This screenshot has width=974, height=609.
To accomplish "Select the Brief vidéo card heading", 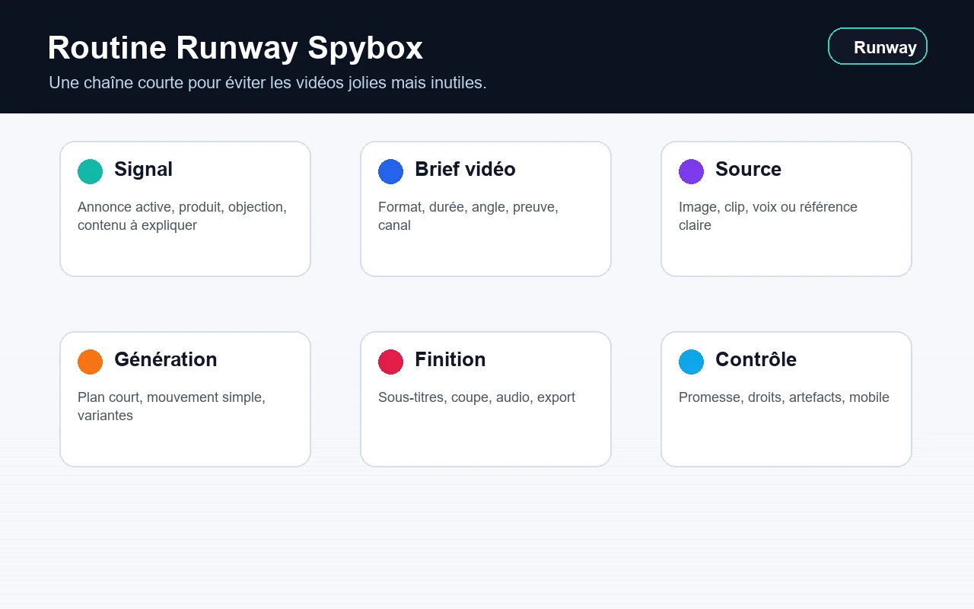I will point(465,169).
